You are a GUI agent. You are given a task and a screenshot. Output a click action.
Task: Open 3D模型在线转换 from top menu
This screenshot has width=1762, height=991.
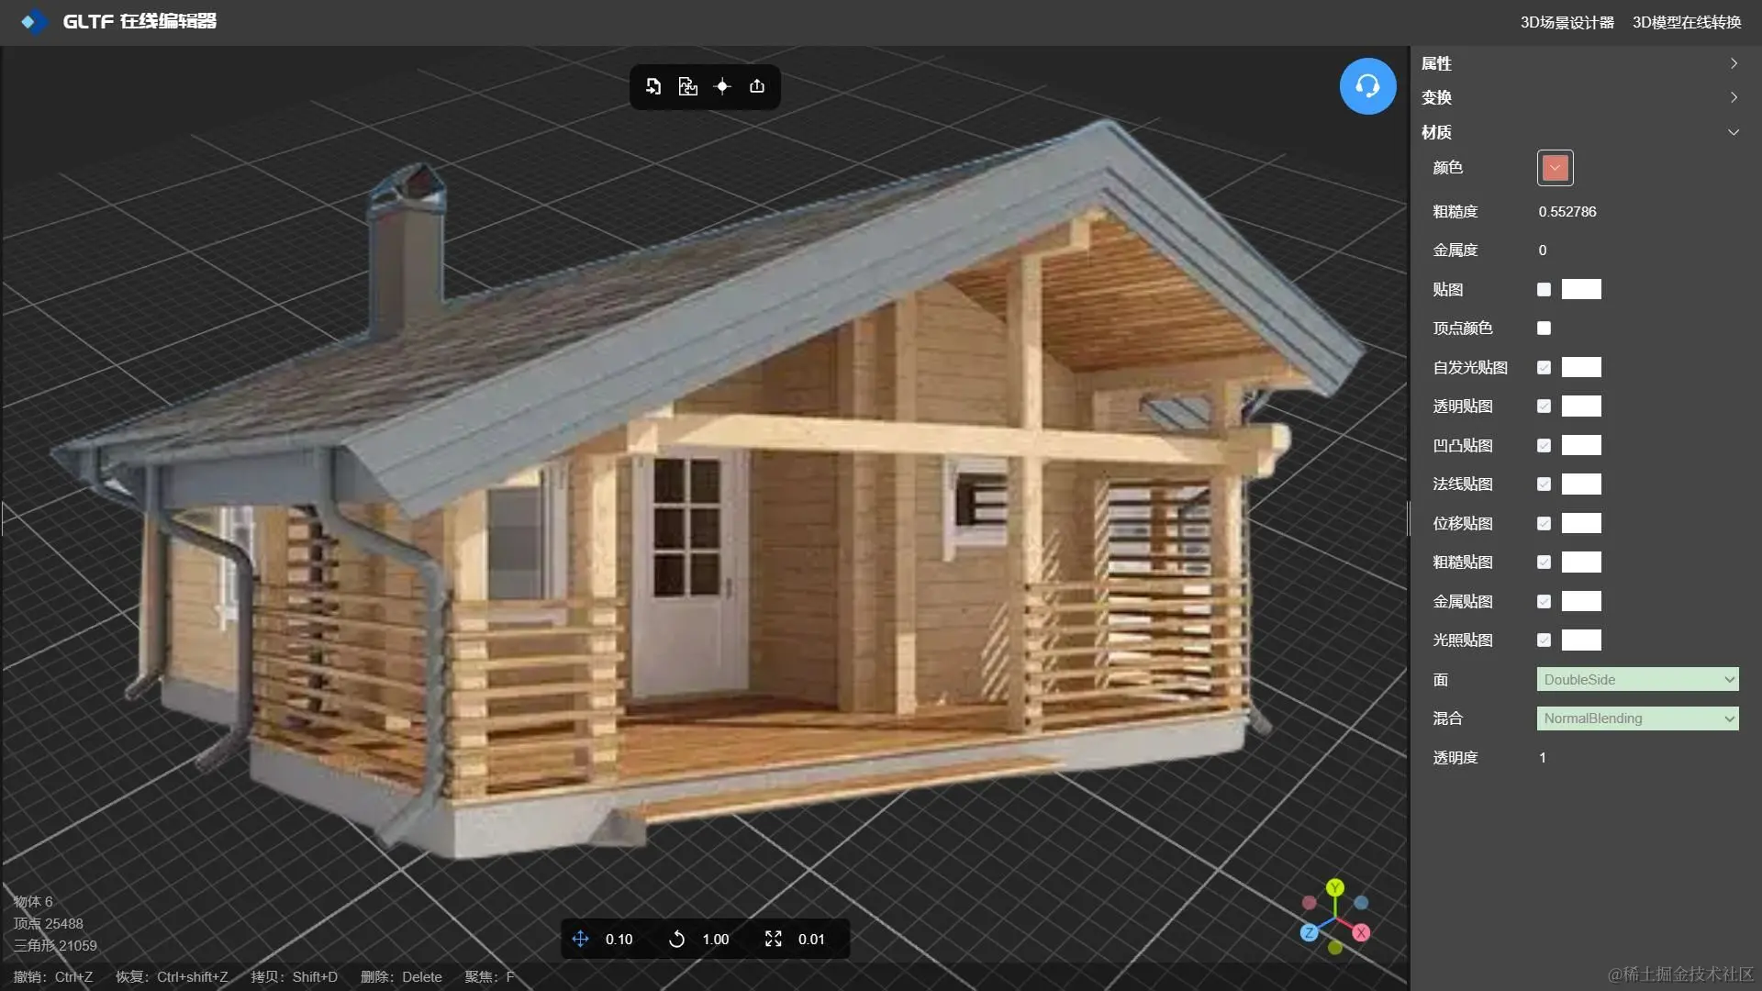click(x=1686, y=22)
